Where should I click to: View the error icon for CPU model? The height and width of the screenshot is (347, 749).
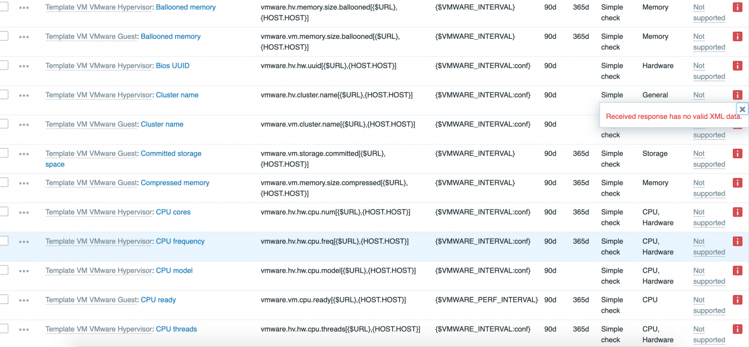[x=738, y=271]
